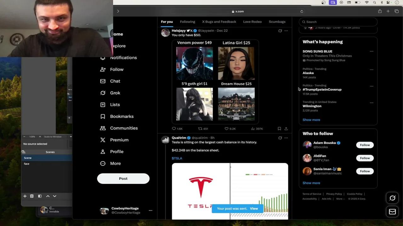Open three-dot menu on Heisjayy's post
This screenshot has width=403, height=226.
[286, 31]
